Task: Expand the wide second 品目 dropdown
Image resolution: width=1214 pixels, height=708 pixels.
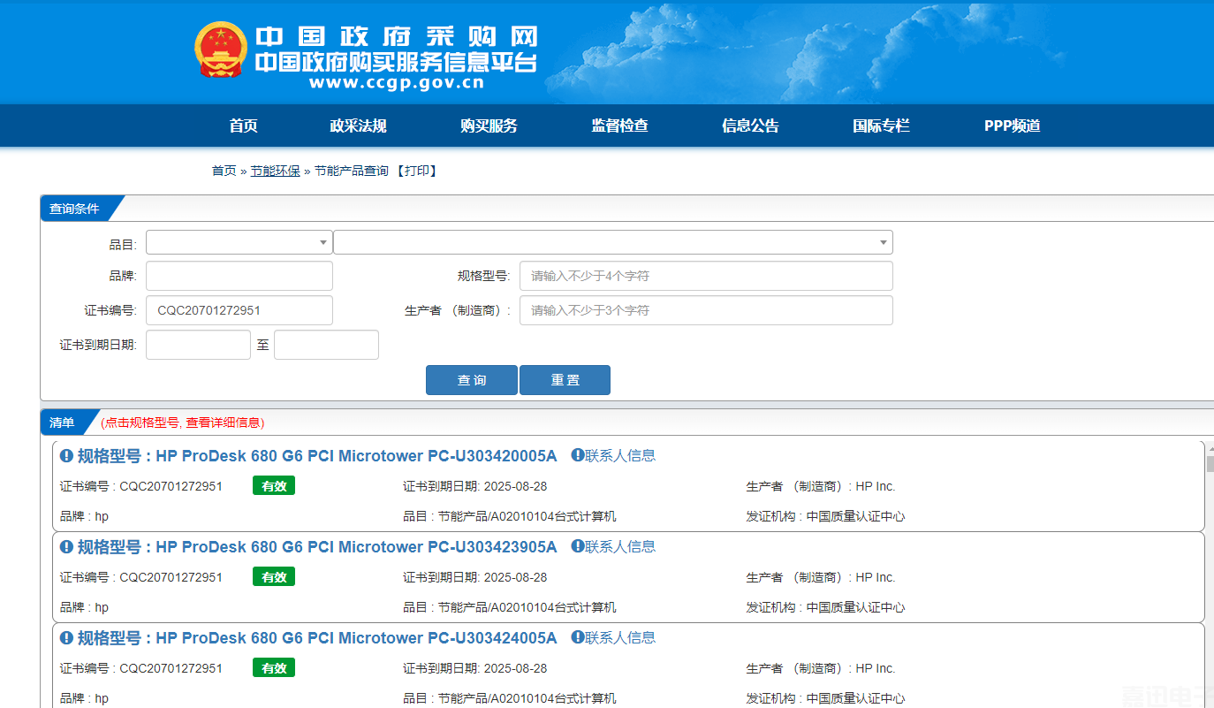Action: click(x=613, y=242)
